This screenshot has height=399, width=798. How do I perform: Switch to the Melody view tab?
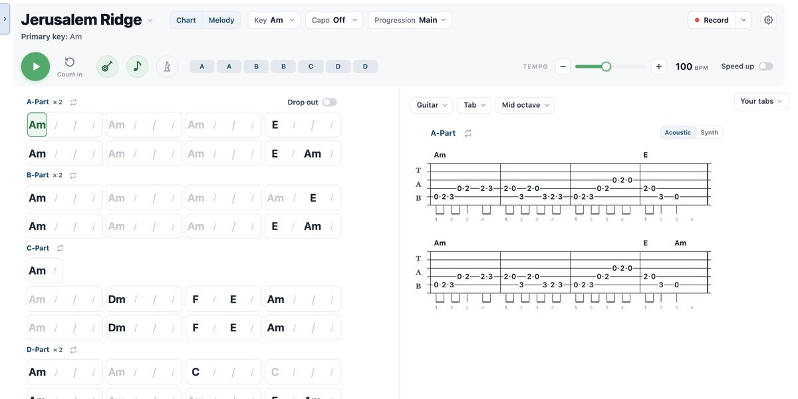[221, 20]
